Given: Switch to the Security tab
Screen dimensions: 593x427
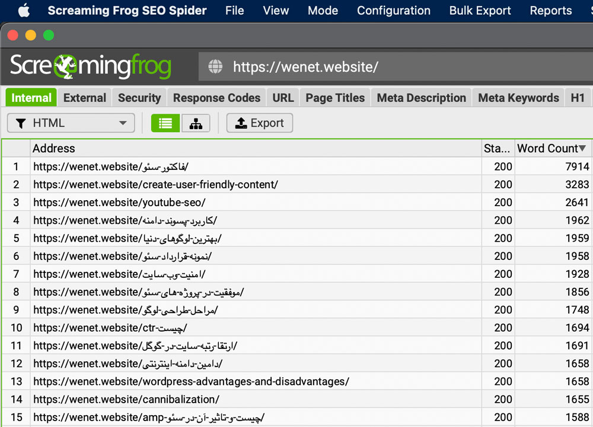Looking at the screenshot, I should tap(139, 98).
